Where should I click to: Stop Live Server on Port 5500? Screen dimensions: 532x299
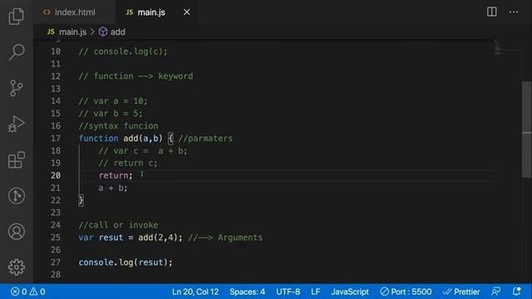[x=406, y=292]
